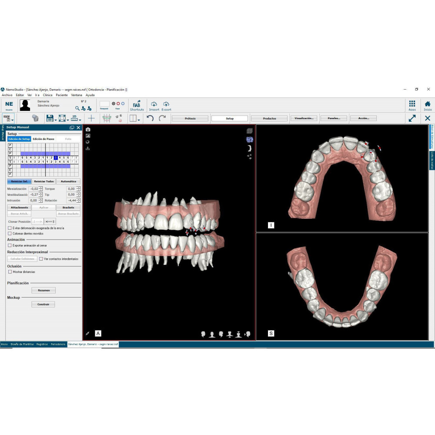Redo the last action

162,118
